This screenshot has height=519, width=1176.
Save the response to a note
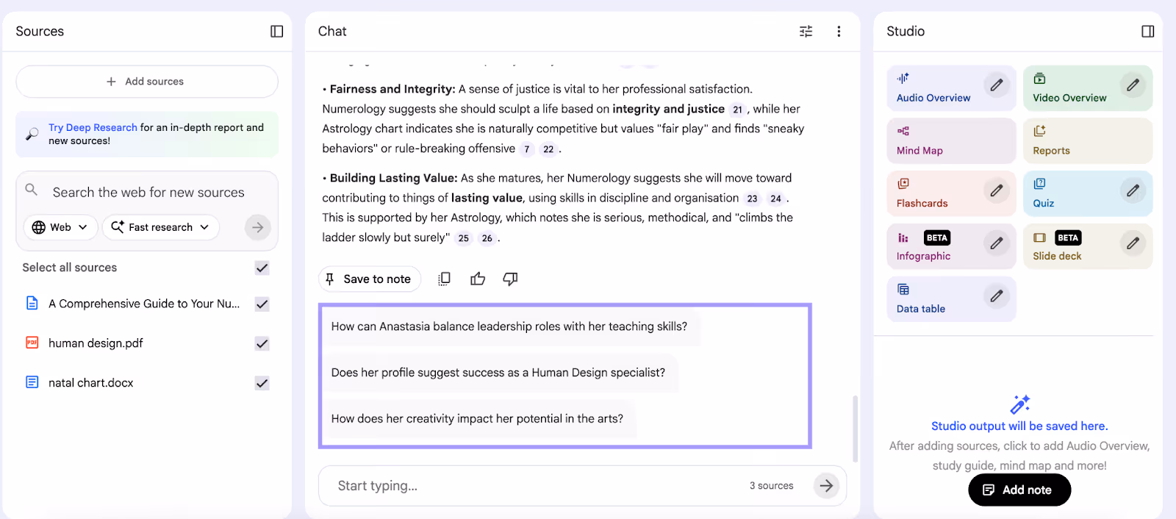[x=370, y=279]
